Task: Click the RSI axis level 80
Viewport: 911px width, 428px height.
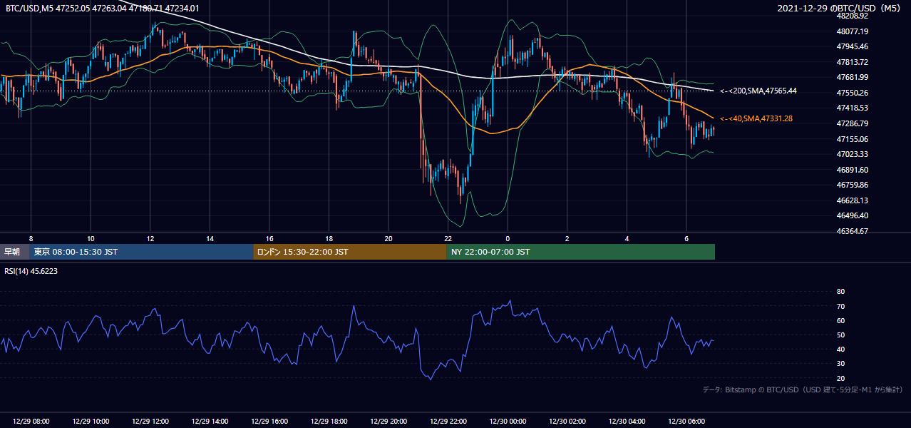Action: tap(840, 292)
